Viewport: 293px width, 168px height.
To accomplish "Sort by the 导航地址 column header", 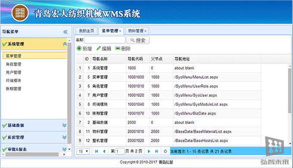I will pos(217,59).
